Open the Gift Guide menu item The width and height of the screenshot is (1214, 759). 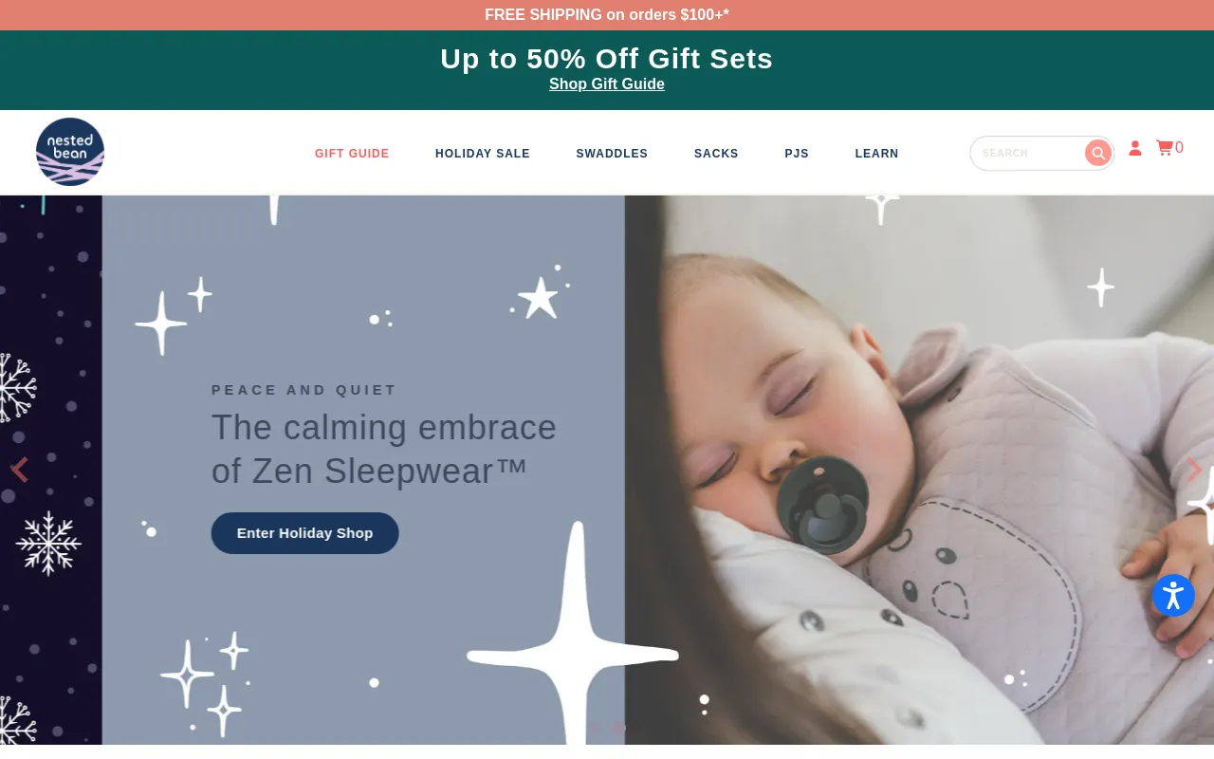[352, 154]
